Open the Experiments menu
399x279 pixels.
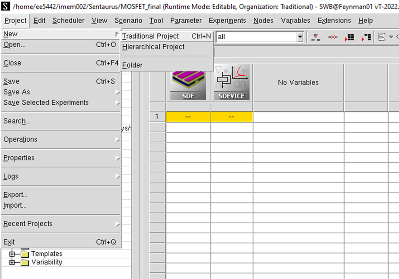point(227,21)
